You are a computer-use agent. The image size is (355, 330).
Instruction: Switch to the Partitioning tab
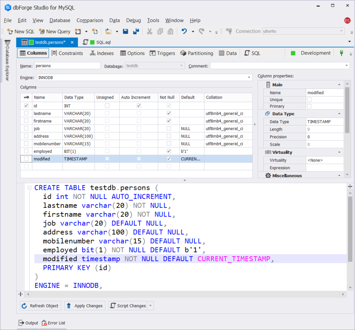coord(197,53)
